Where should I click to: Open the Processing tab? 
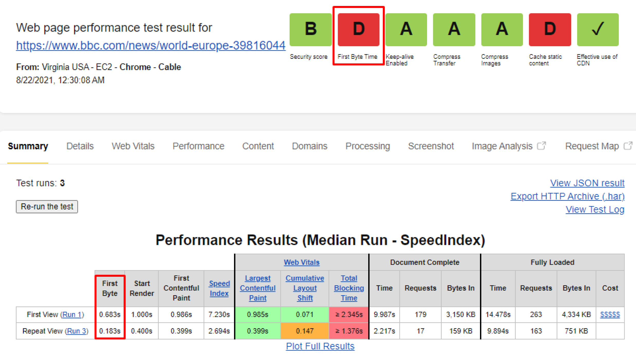click(368, 146)
